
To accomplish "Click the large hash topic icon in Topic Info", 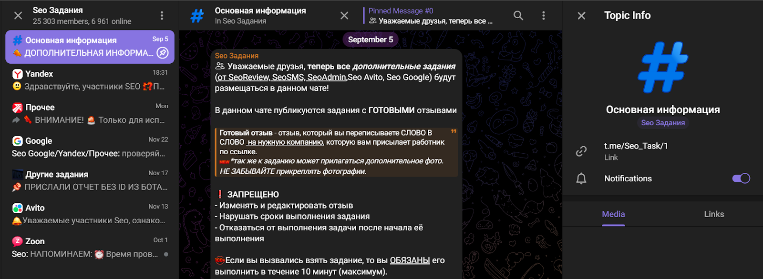I will [663, 67].
